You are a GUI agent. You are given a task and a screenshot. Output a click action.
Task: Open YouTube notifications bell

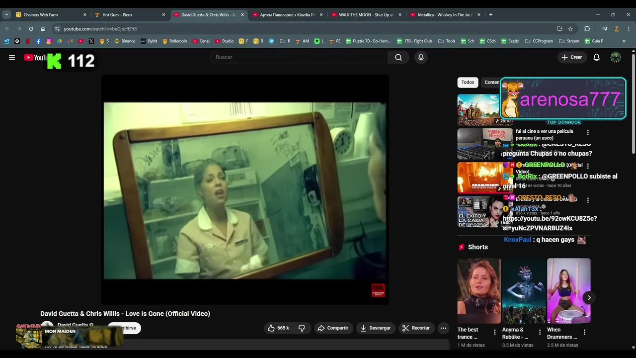click(597, 57)
